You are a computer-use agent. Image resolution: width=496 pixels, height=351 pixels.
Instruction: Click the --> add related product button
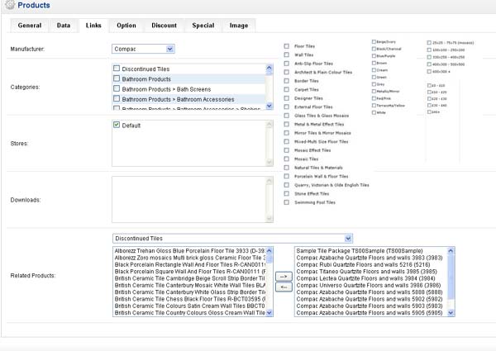284,277
